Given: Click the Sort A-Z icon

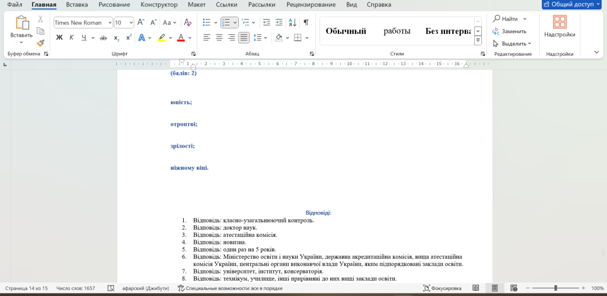Looking at the screenshot, I should [x=292, y=23].
